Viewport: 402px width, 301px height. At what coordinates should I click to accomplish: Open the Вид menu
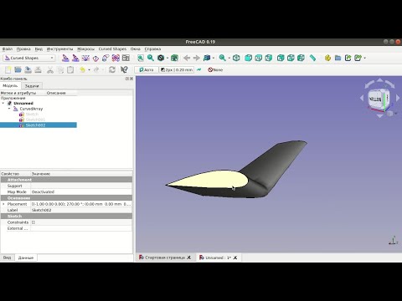39,49
